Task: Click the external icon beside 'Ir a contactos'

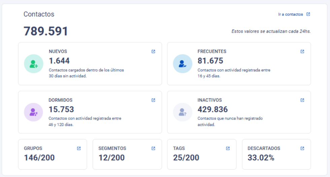Action: [308, 14]
